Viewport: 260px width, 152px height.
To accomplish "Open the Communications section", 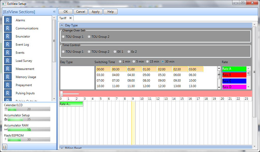I will [27, 28].
